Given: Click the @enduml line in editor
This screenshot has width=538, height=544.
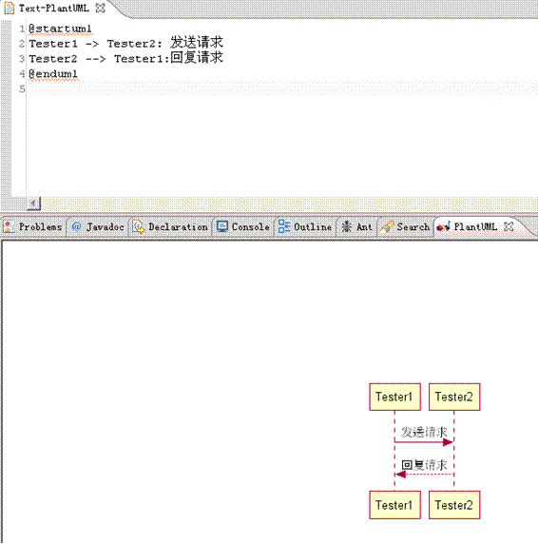Looking at the screenshot, I should pos(53,74).
